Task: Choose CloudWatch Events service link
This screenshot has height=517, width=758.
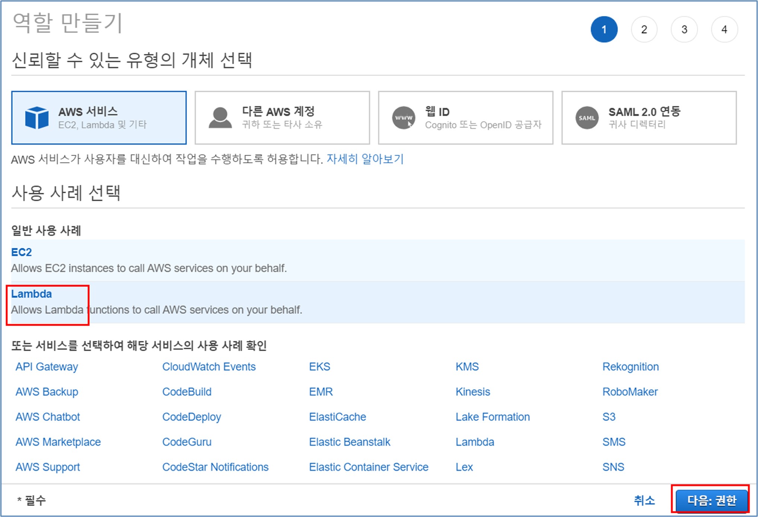Action: (209, 367)
